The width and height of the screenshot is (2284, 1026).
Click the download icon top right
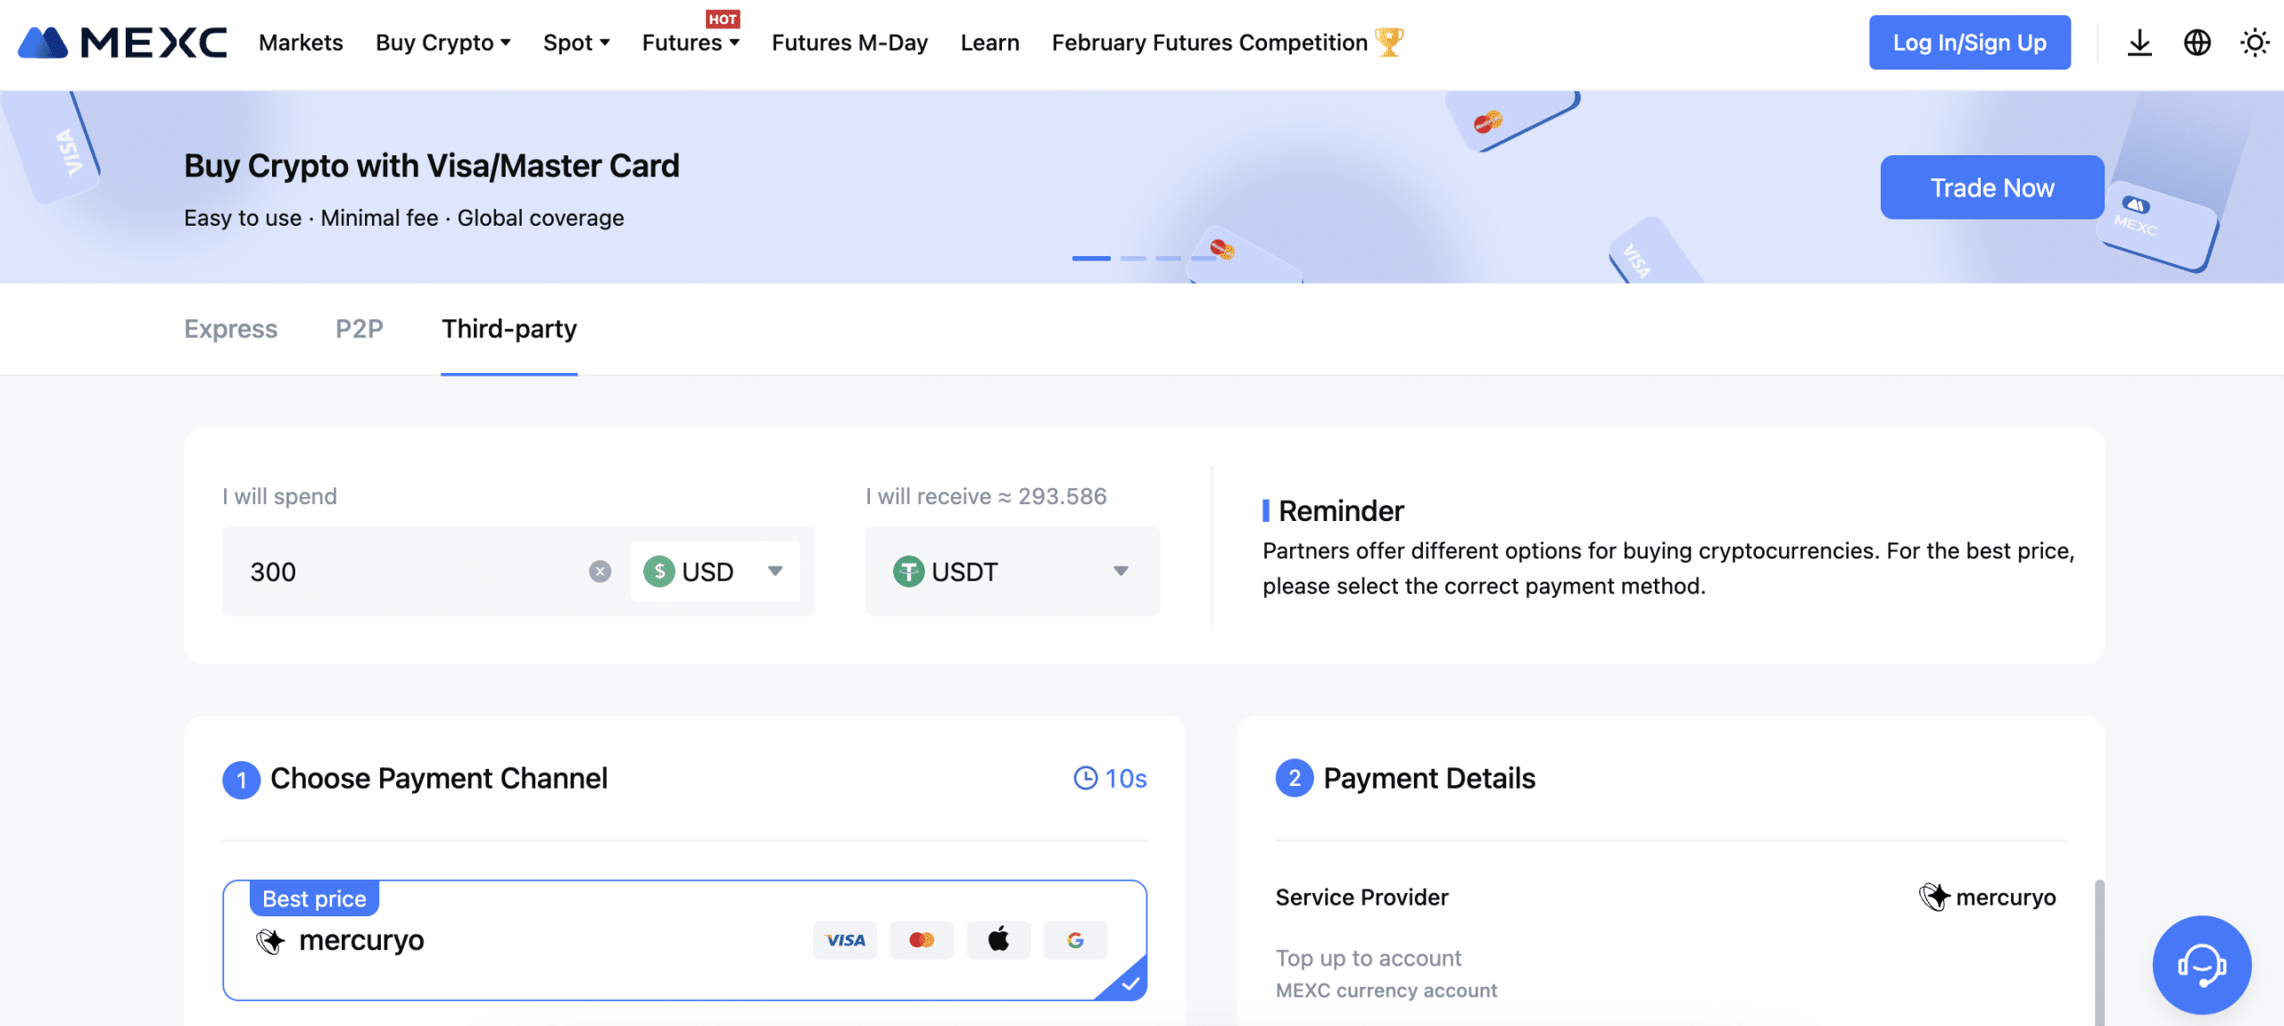click(x=2139, y=41)
